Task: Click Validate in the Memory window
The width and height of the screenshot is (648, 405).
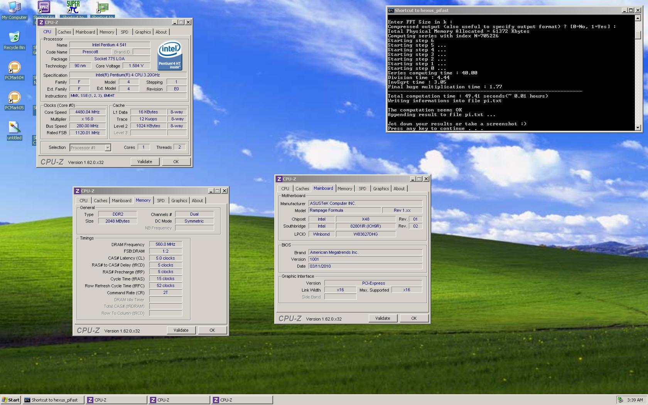Action: [181, 330]
